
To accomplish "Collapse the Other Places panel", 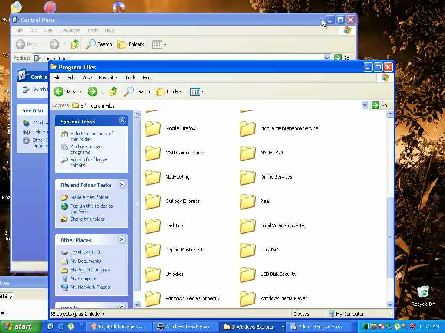I will pos(122,239).
